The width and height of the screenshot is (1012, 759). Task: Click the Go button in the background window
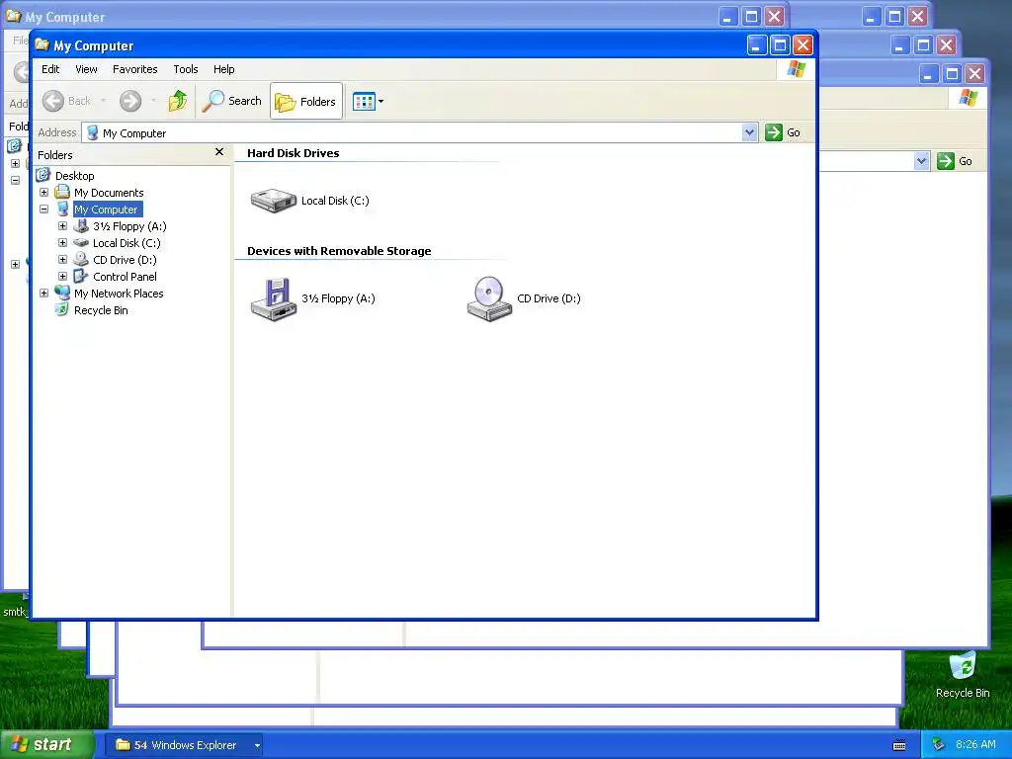pos(955,161)
